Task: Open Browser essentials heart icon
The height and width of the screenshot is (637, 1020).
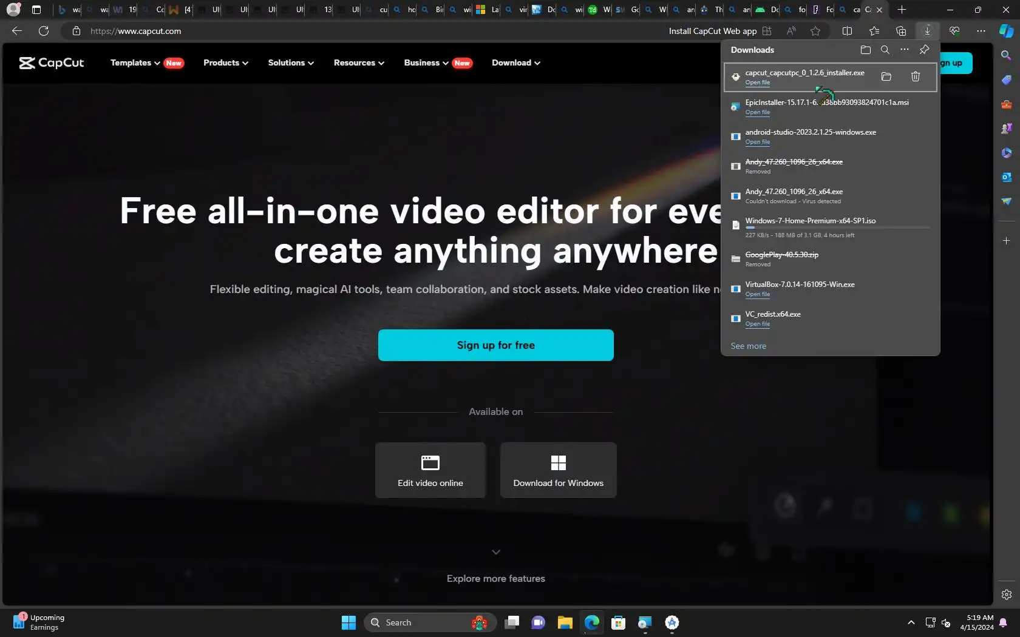Action: 954,31
